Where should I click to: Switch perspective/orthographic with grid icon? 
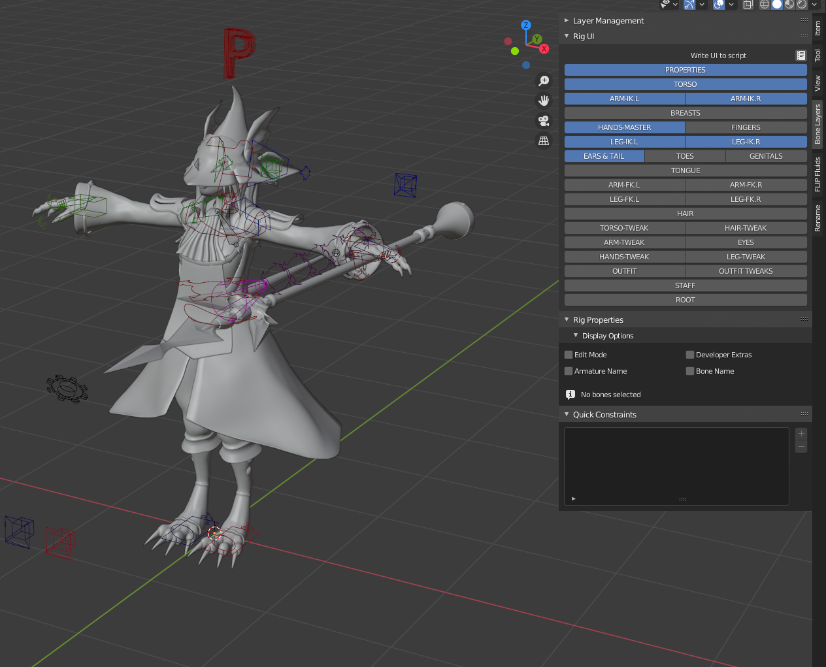click(543, 141)
